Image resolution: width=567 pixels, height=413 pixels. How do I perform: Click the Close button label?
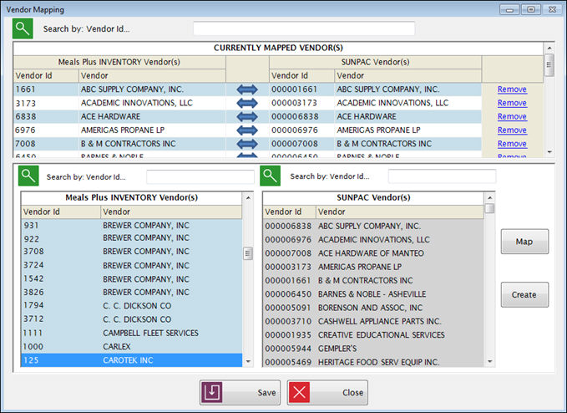(353, 392)
